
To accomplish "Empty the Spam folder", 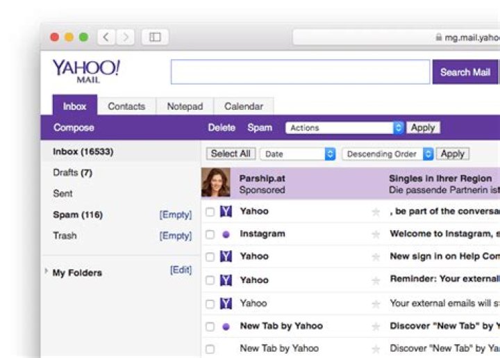I will [175, 215].
